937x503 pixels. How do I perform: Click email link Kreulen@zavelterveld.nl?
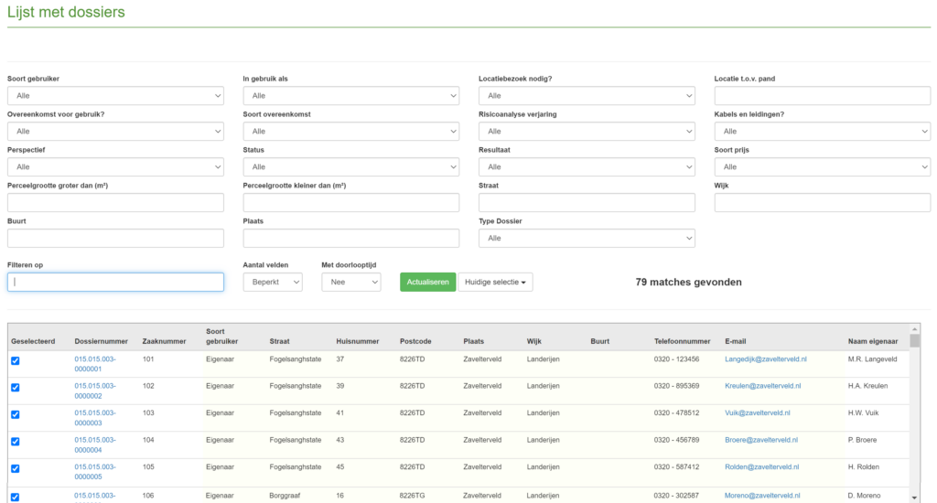pos(762,386)
